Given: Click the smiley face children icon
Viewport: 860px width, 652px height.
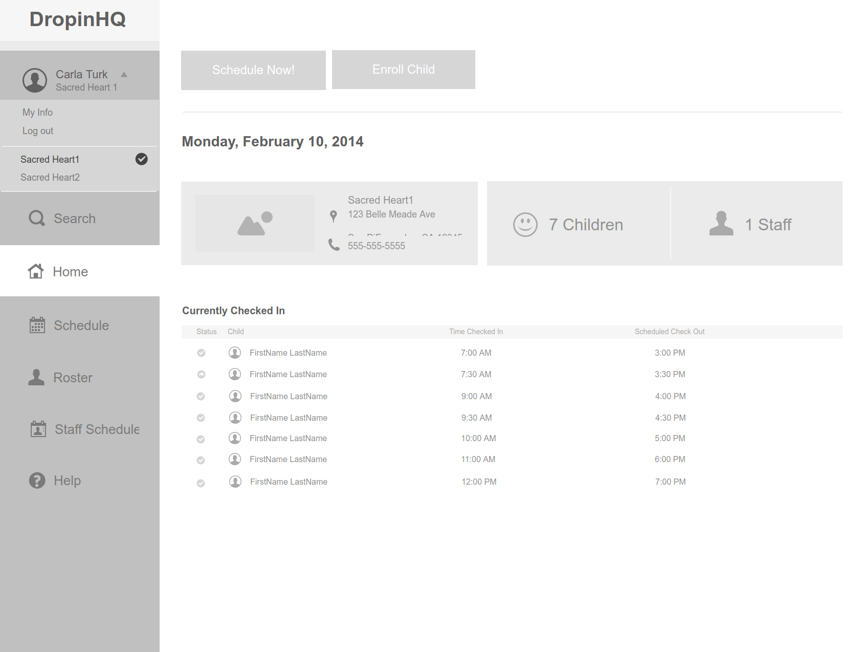Looking at the screenshot, I should pyautogui.click(x=525, y=225).
